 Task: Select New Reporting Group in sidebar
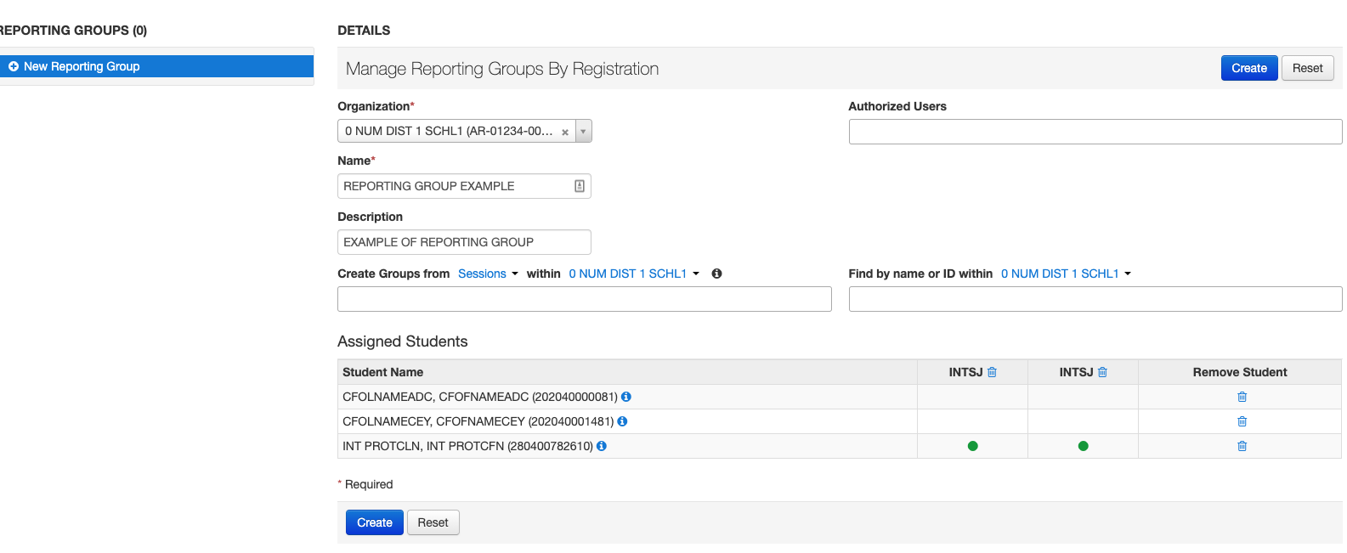tap(82, 66)
